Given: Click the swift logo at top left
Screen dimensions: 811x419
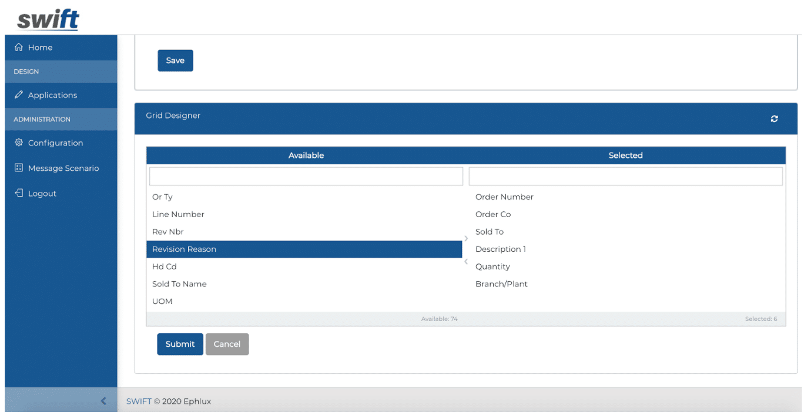Looking at the screenshot, I should [47, 18].
